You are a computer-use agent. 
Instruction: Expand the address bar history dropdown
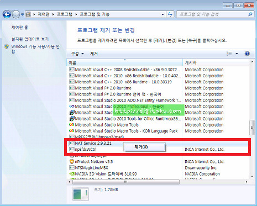(x=162, y=14)
